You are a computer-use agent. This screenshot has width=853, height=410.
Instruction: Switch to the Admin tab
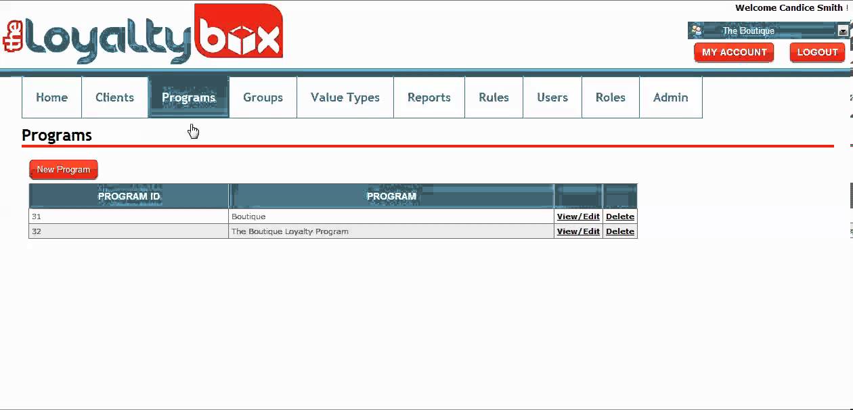[x=671, y=97]
